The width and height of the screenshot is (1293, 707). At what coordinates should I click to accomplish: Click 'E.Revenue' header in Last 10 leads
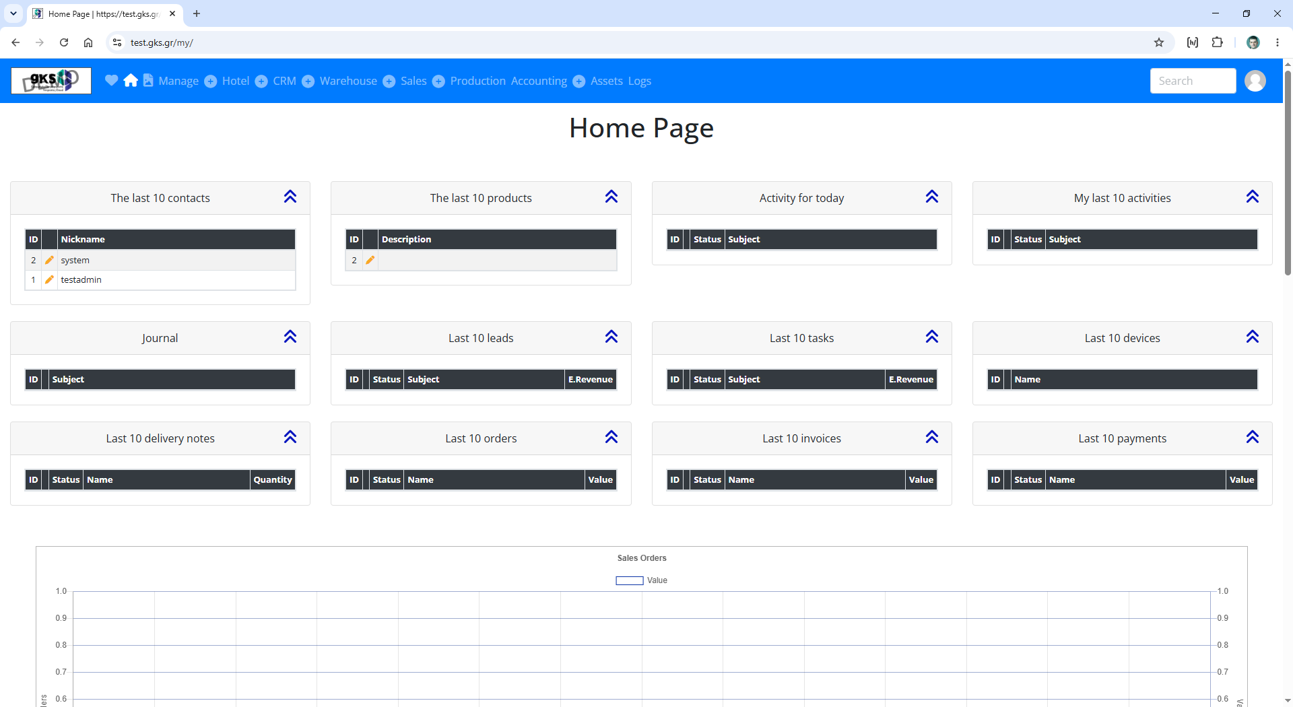591,379
